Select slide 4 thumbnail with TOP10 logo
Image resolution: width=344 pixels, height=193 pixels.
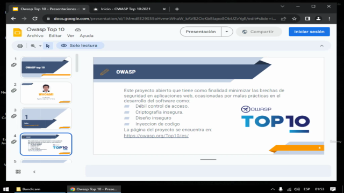click(x=46, y=144)
